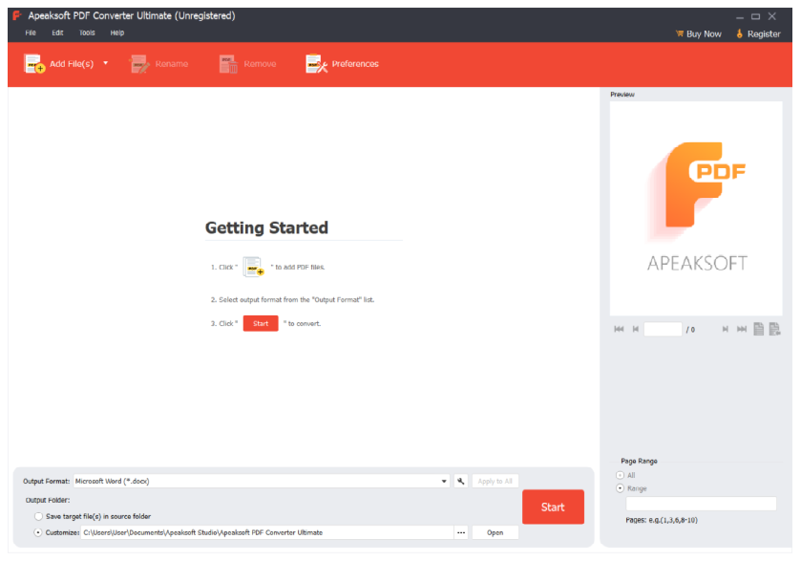Minimize the application window
Viewport: 801px width, 561px height.
pos(740,17)
